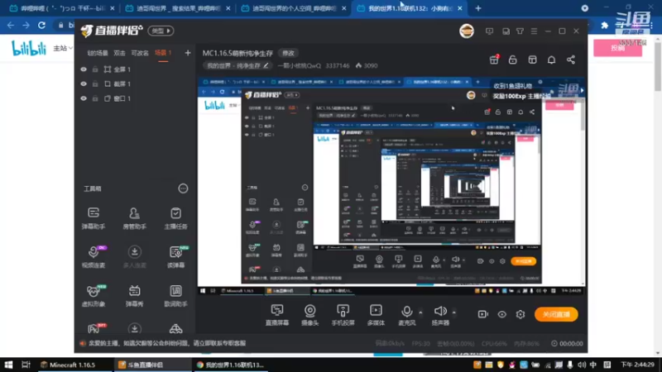Edit the 我的世界·纯净生存 category tag
The height and width of the screenshot is (372, 662).
[237, 66]
